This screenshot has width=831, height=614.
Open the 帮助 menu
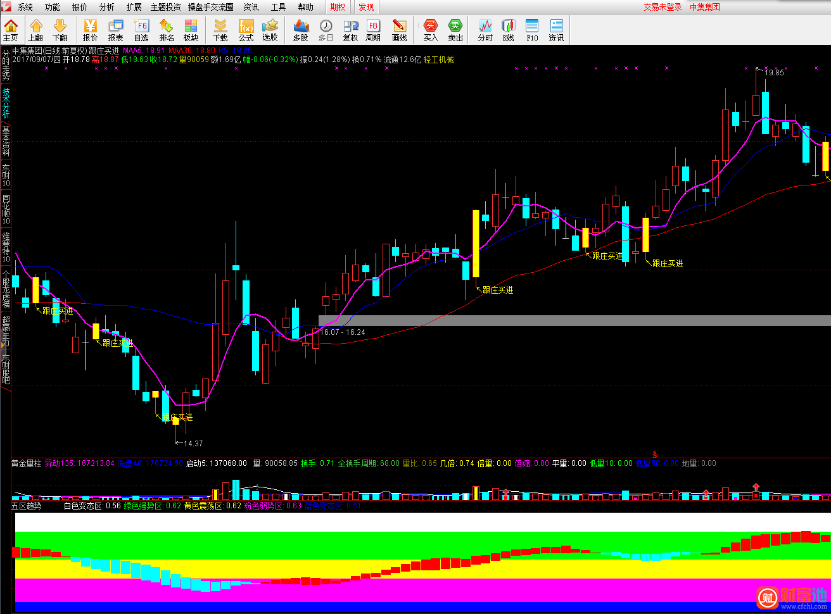click(x=305, y=7)
